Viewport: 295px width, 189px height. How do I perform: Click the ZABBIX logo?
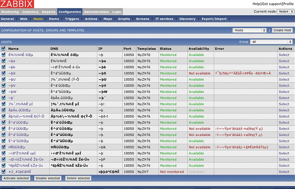pyautogui.click(x=17, y=4)
